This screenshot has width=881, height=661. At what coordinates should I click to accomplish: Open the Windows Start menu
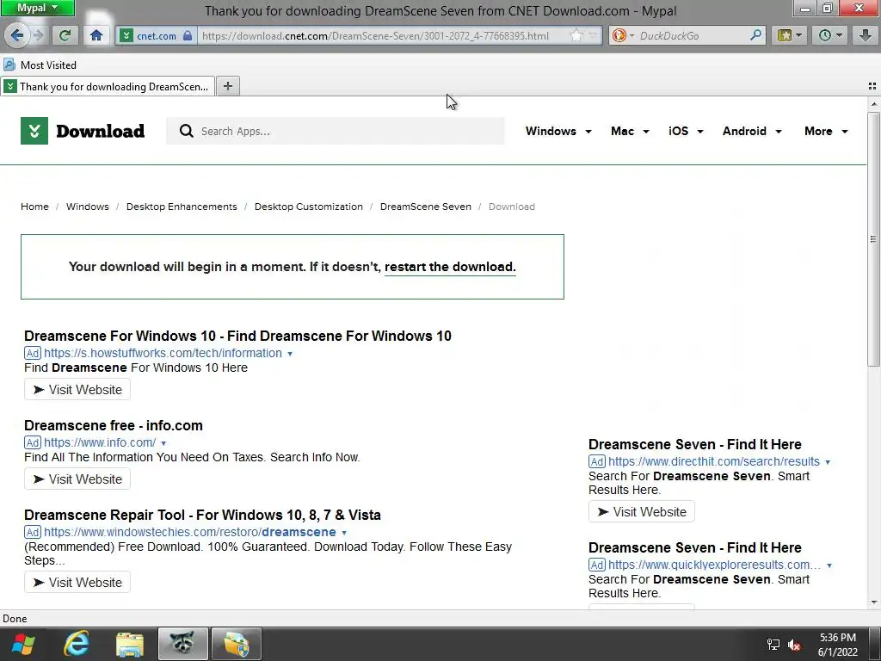tap(23, 644)
